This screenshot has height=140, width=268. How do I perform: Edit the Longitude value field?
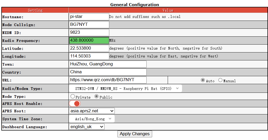tap(89, 56)
